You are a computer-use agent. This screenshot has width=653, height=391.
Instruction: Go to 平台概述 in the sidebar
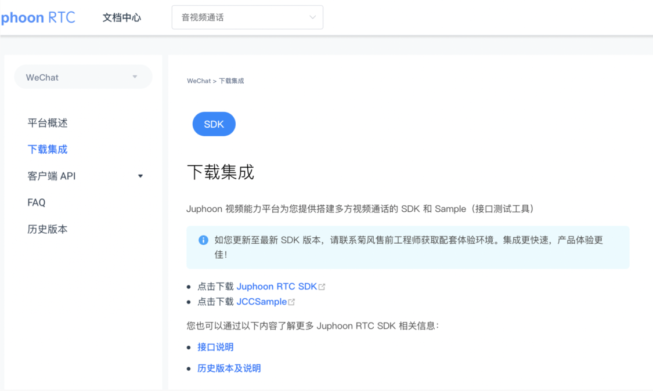(48, 123)
